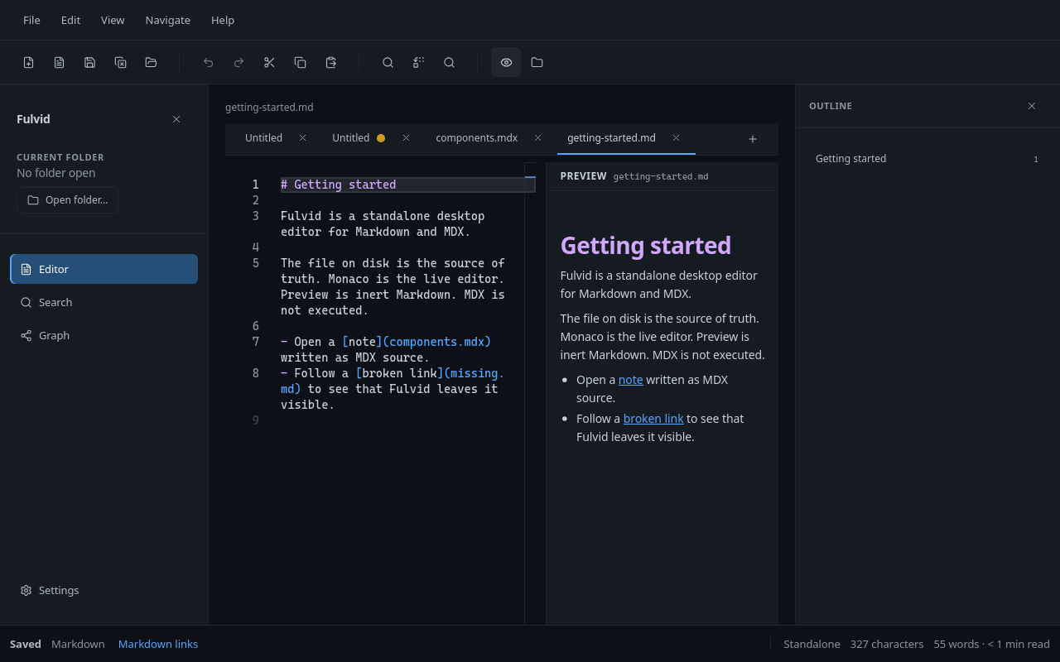Click the "Saved" status indicator
1060x662 pixels.
point(26,644)
